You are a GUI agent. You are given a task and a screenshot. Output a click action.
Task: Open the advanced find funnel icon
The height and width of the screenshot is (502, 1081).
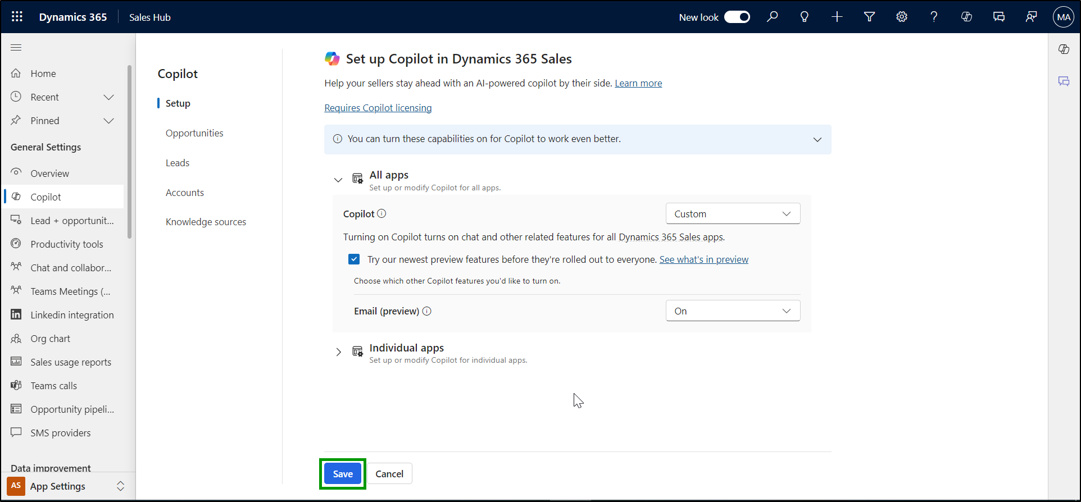[869, 17]
